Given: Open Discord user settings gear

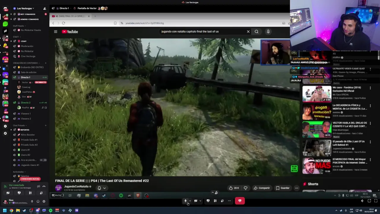Looking at the screenshot, I should click(44, 202).
